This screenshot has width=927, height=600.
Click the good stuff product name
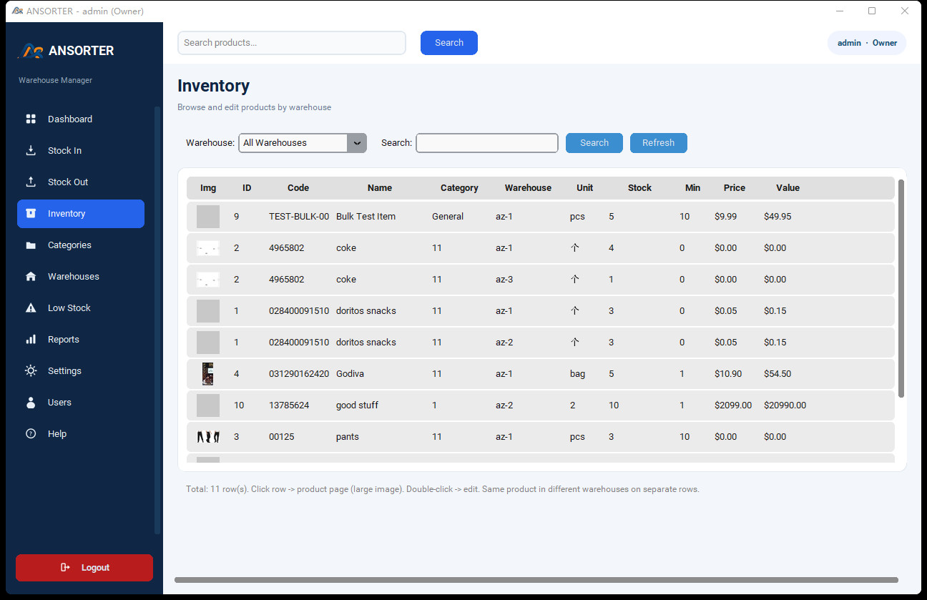(x=357, y=405)
